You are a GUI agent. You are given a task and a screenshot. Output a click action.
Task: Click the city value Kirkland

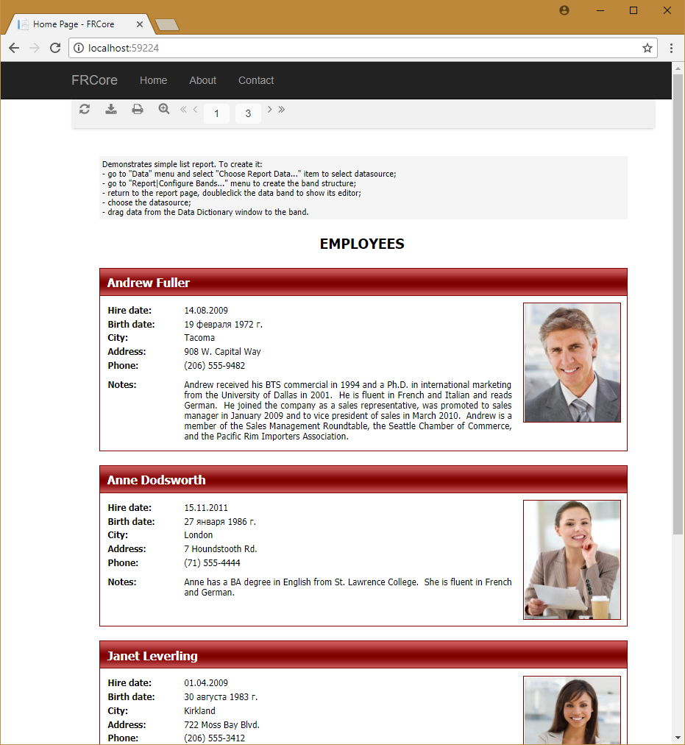(200, 711)
